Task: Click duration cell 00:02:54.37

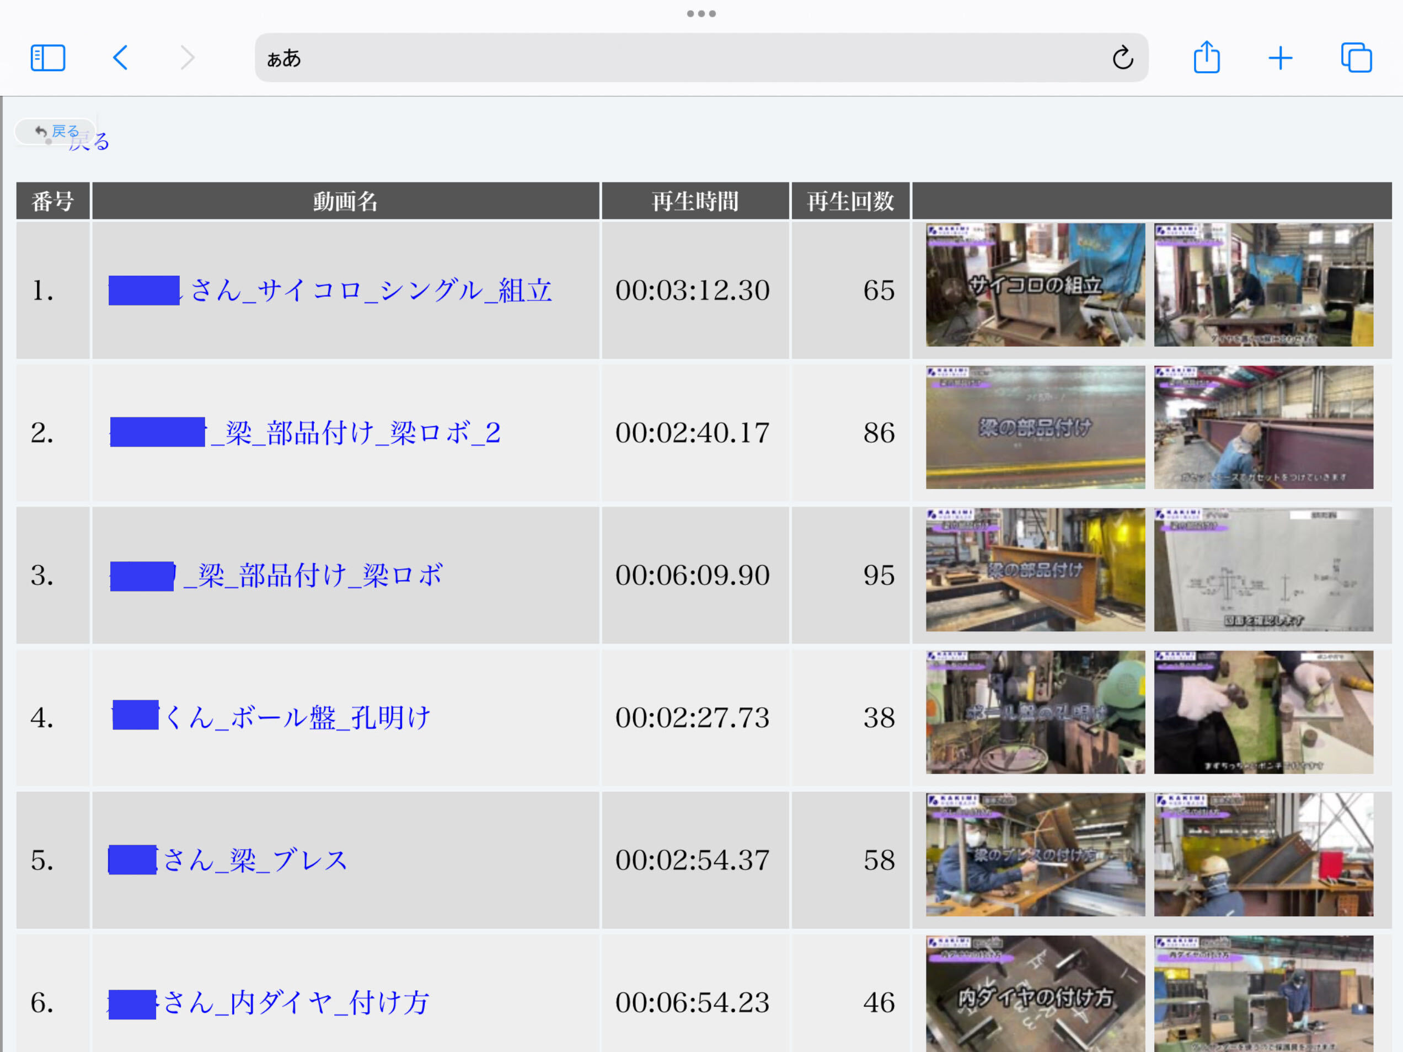Action: (x=695, y=860)
